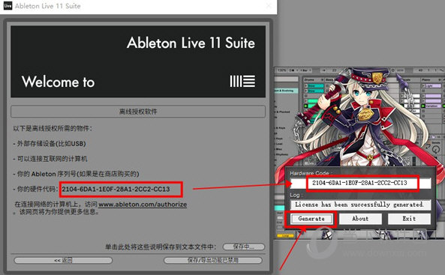Open the www.ableton.com/authorize link
This screenshot has width=445, height=275.
pyautogui.click(x=143, y=205)
